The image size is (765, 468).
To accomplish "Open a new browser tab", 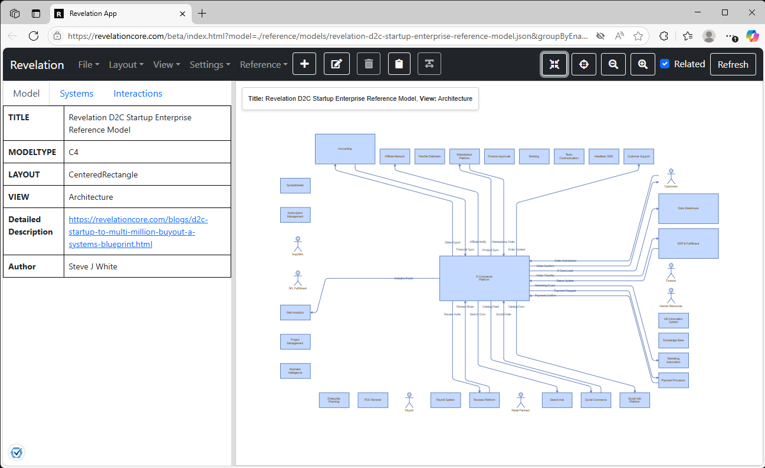I will click(202, 13).
